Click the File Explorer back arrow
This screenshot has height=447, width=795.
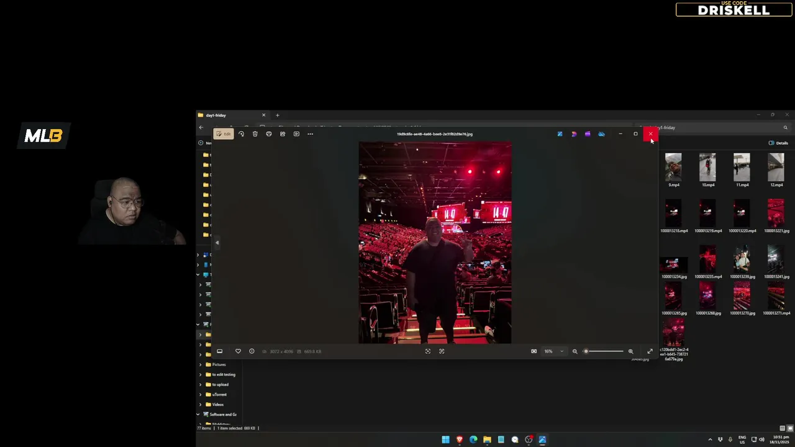click(x=201, y=127)
